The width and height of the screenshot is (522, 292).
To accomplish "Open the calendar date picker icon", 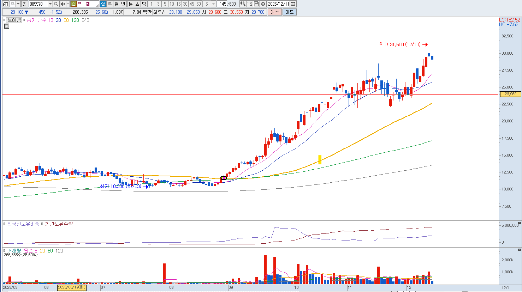I will 293,4.
